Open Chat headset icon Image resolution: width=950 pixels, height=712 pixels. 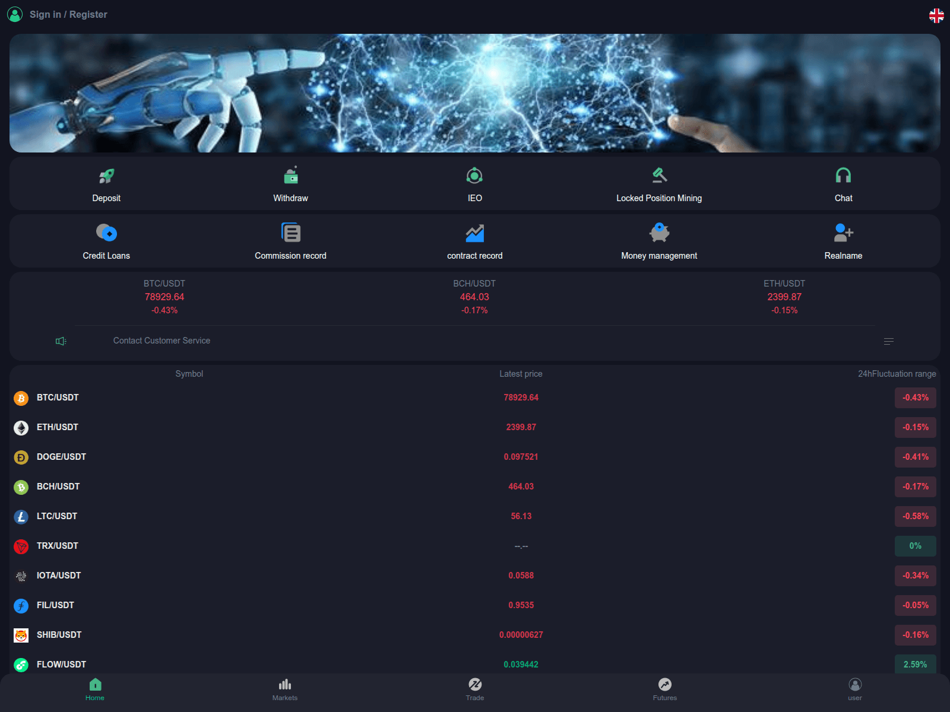[843, 176]
